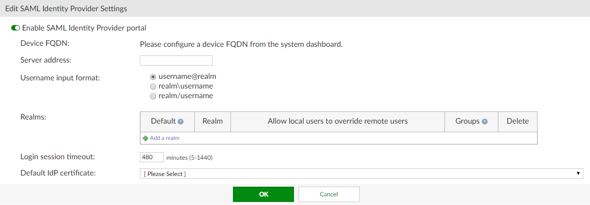Click the 'Edit SAML Identity Provider Settings' title
The height and width of the screenshot is (205, 590).
point(66,9)
